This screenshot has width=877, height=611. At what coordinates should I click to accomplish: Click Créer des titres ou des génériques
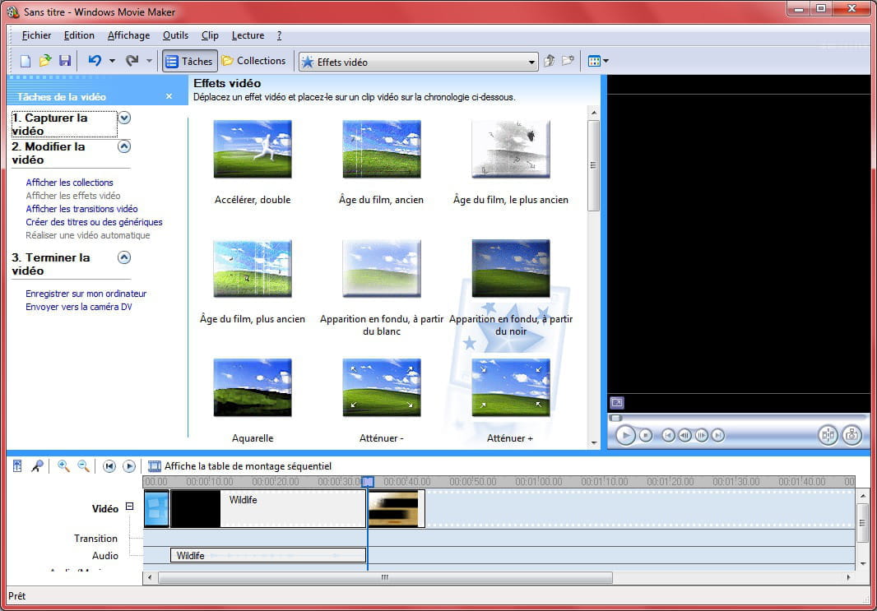click(94, 222)
